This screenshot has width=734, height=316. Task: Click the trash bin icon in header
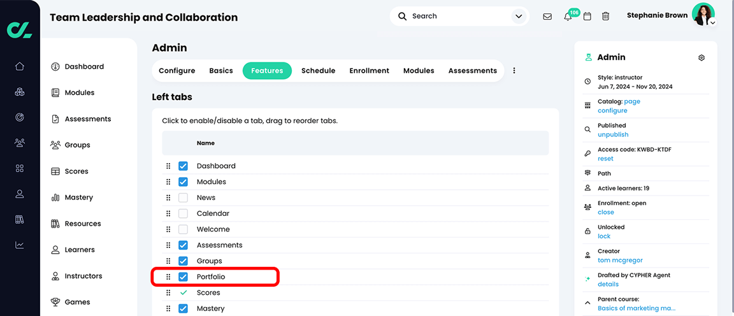pos(606,17)
